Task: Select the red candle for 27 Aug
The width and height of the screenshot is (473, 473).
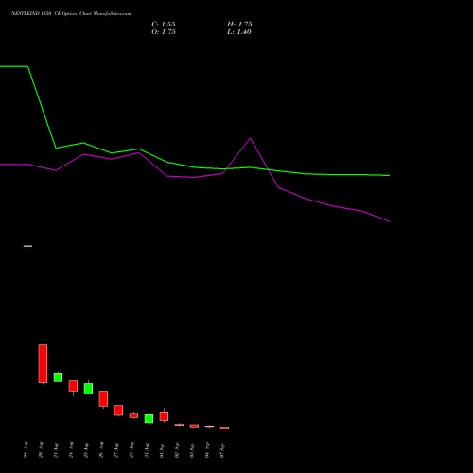Action: pos(118,411)
